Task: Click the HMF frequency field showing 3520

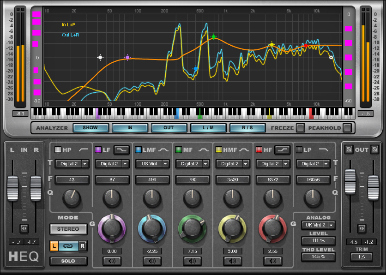Action: coord(232,179)
